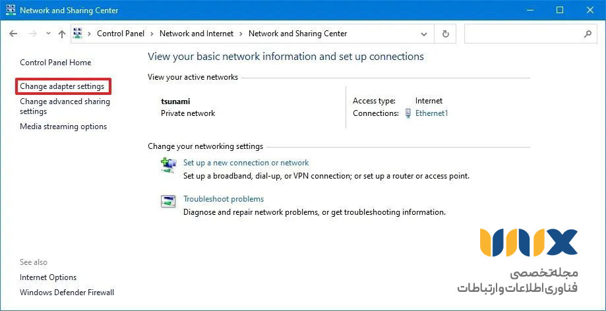606x311 pixels.
Task: Open Internet Options under See also
Action: (x=48, y=277)
